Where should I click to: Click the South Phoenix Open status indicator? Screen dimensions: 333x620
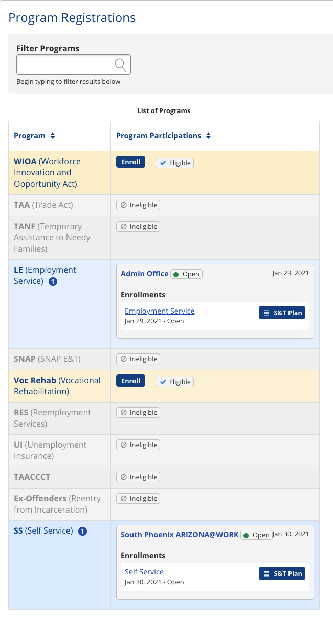[256, 535]
